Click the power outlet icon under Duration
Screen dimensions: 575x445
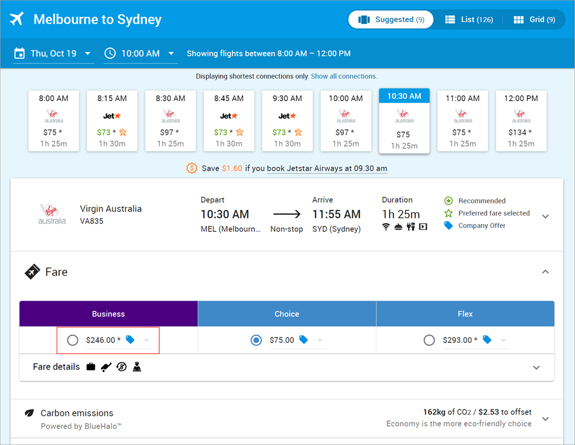point(411,227)
